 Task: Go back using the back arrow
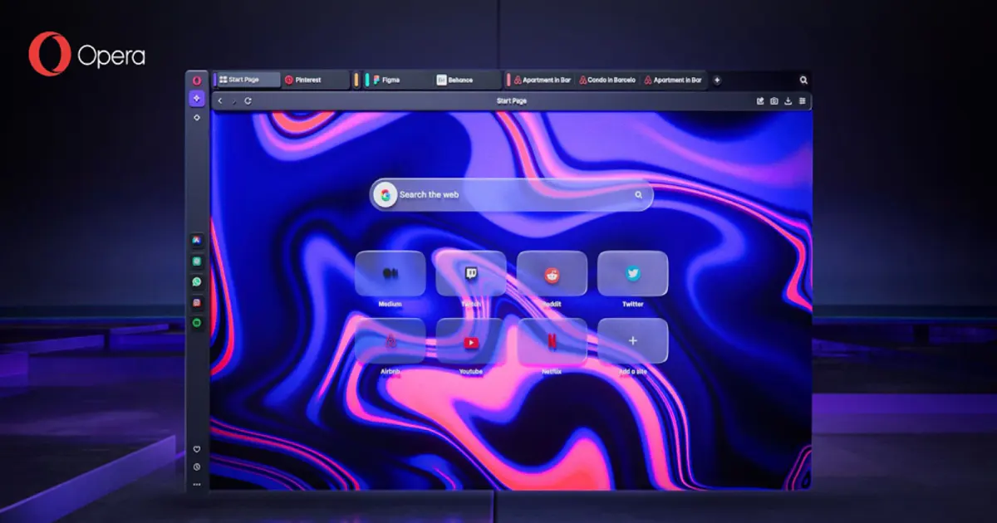tap(220, 101)
